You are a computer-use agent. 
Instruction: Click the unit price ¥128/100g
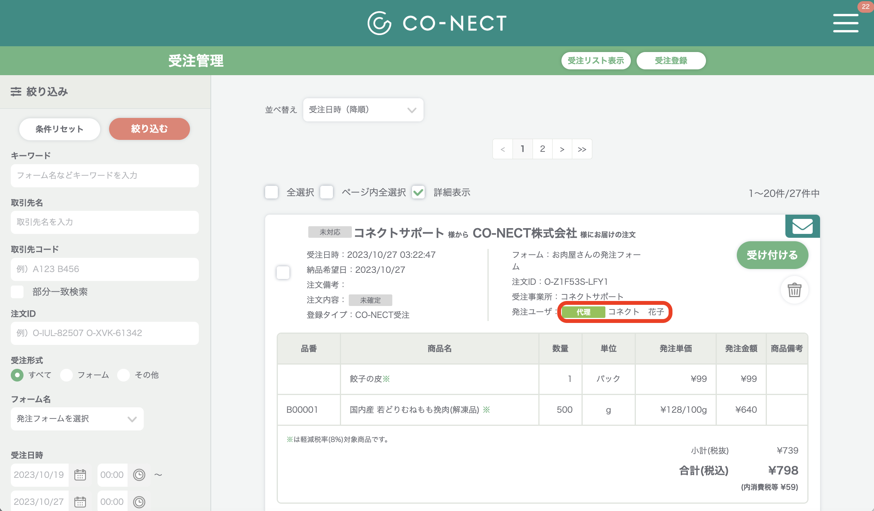tap(684, 410)
